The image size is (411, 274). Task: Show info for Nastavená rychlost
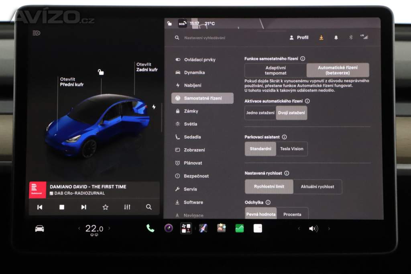click(x=287, y=173)
